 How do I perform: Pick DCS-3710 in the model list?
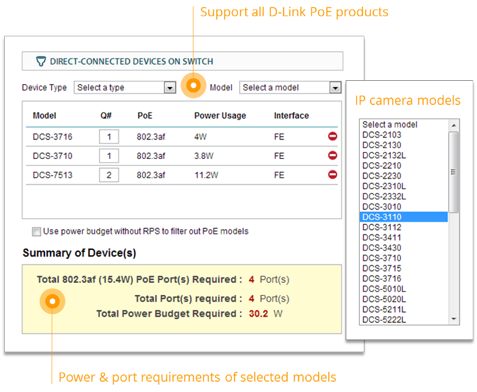[x=404, y=258]
